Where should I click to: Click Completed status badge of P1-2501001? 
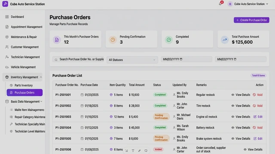[160, 95]
